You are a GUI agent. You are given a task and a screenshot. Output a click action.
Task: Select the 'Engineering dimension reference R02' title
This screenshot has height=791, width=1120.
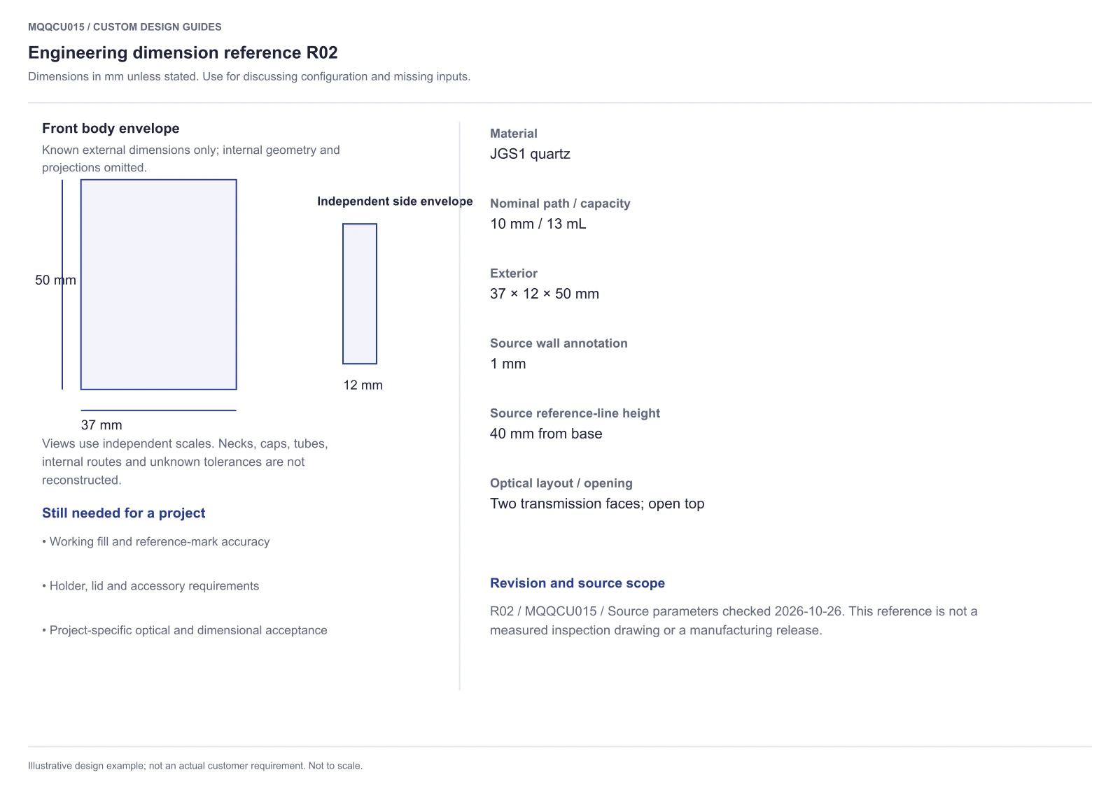click(183, 52)
